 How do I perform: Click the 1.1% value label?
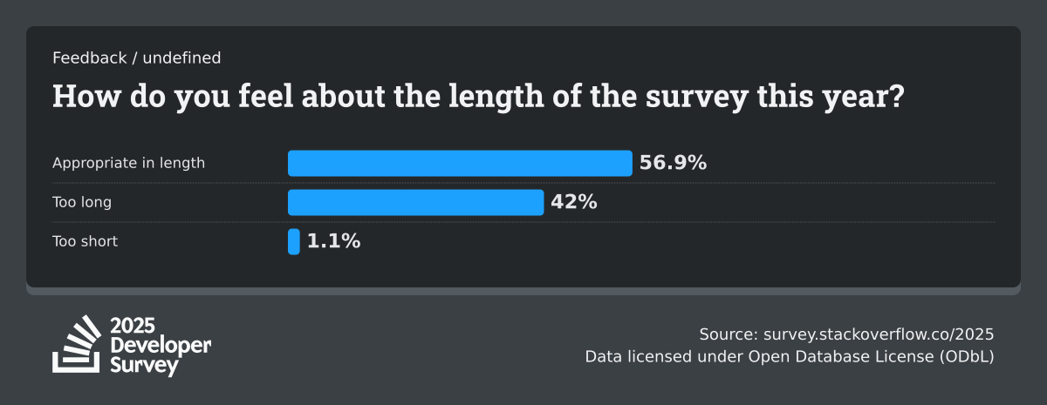click(x=333, y=241)
